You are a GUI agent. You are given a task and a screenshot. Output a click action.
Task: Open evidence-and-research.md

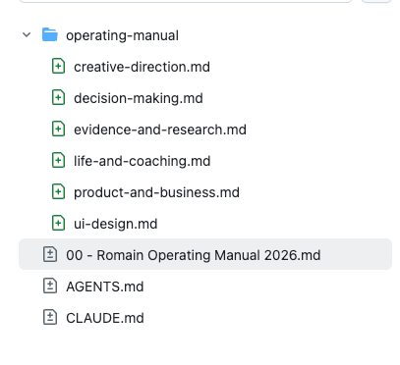[160, 130]
